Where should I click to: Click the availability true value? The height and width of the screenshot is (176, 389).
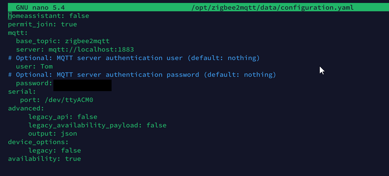(73, 159)
